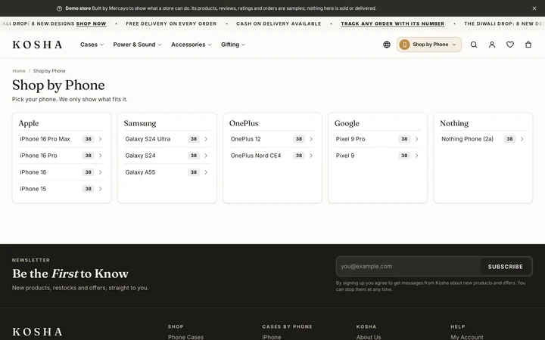Click the Samsung brand heading
The height and width of the screenshot is (340, 545).
click(x=140, y=123)
